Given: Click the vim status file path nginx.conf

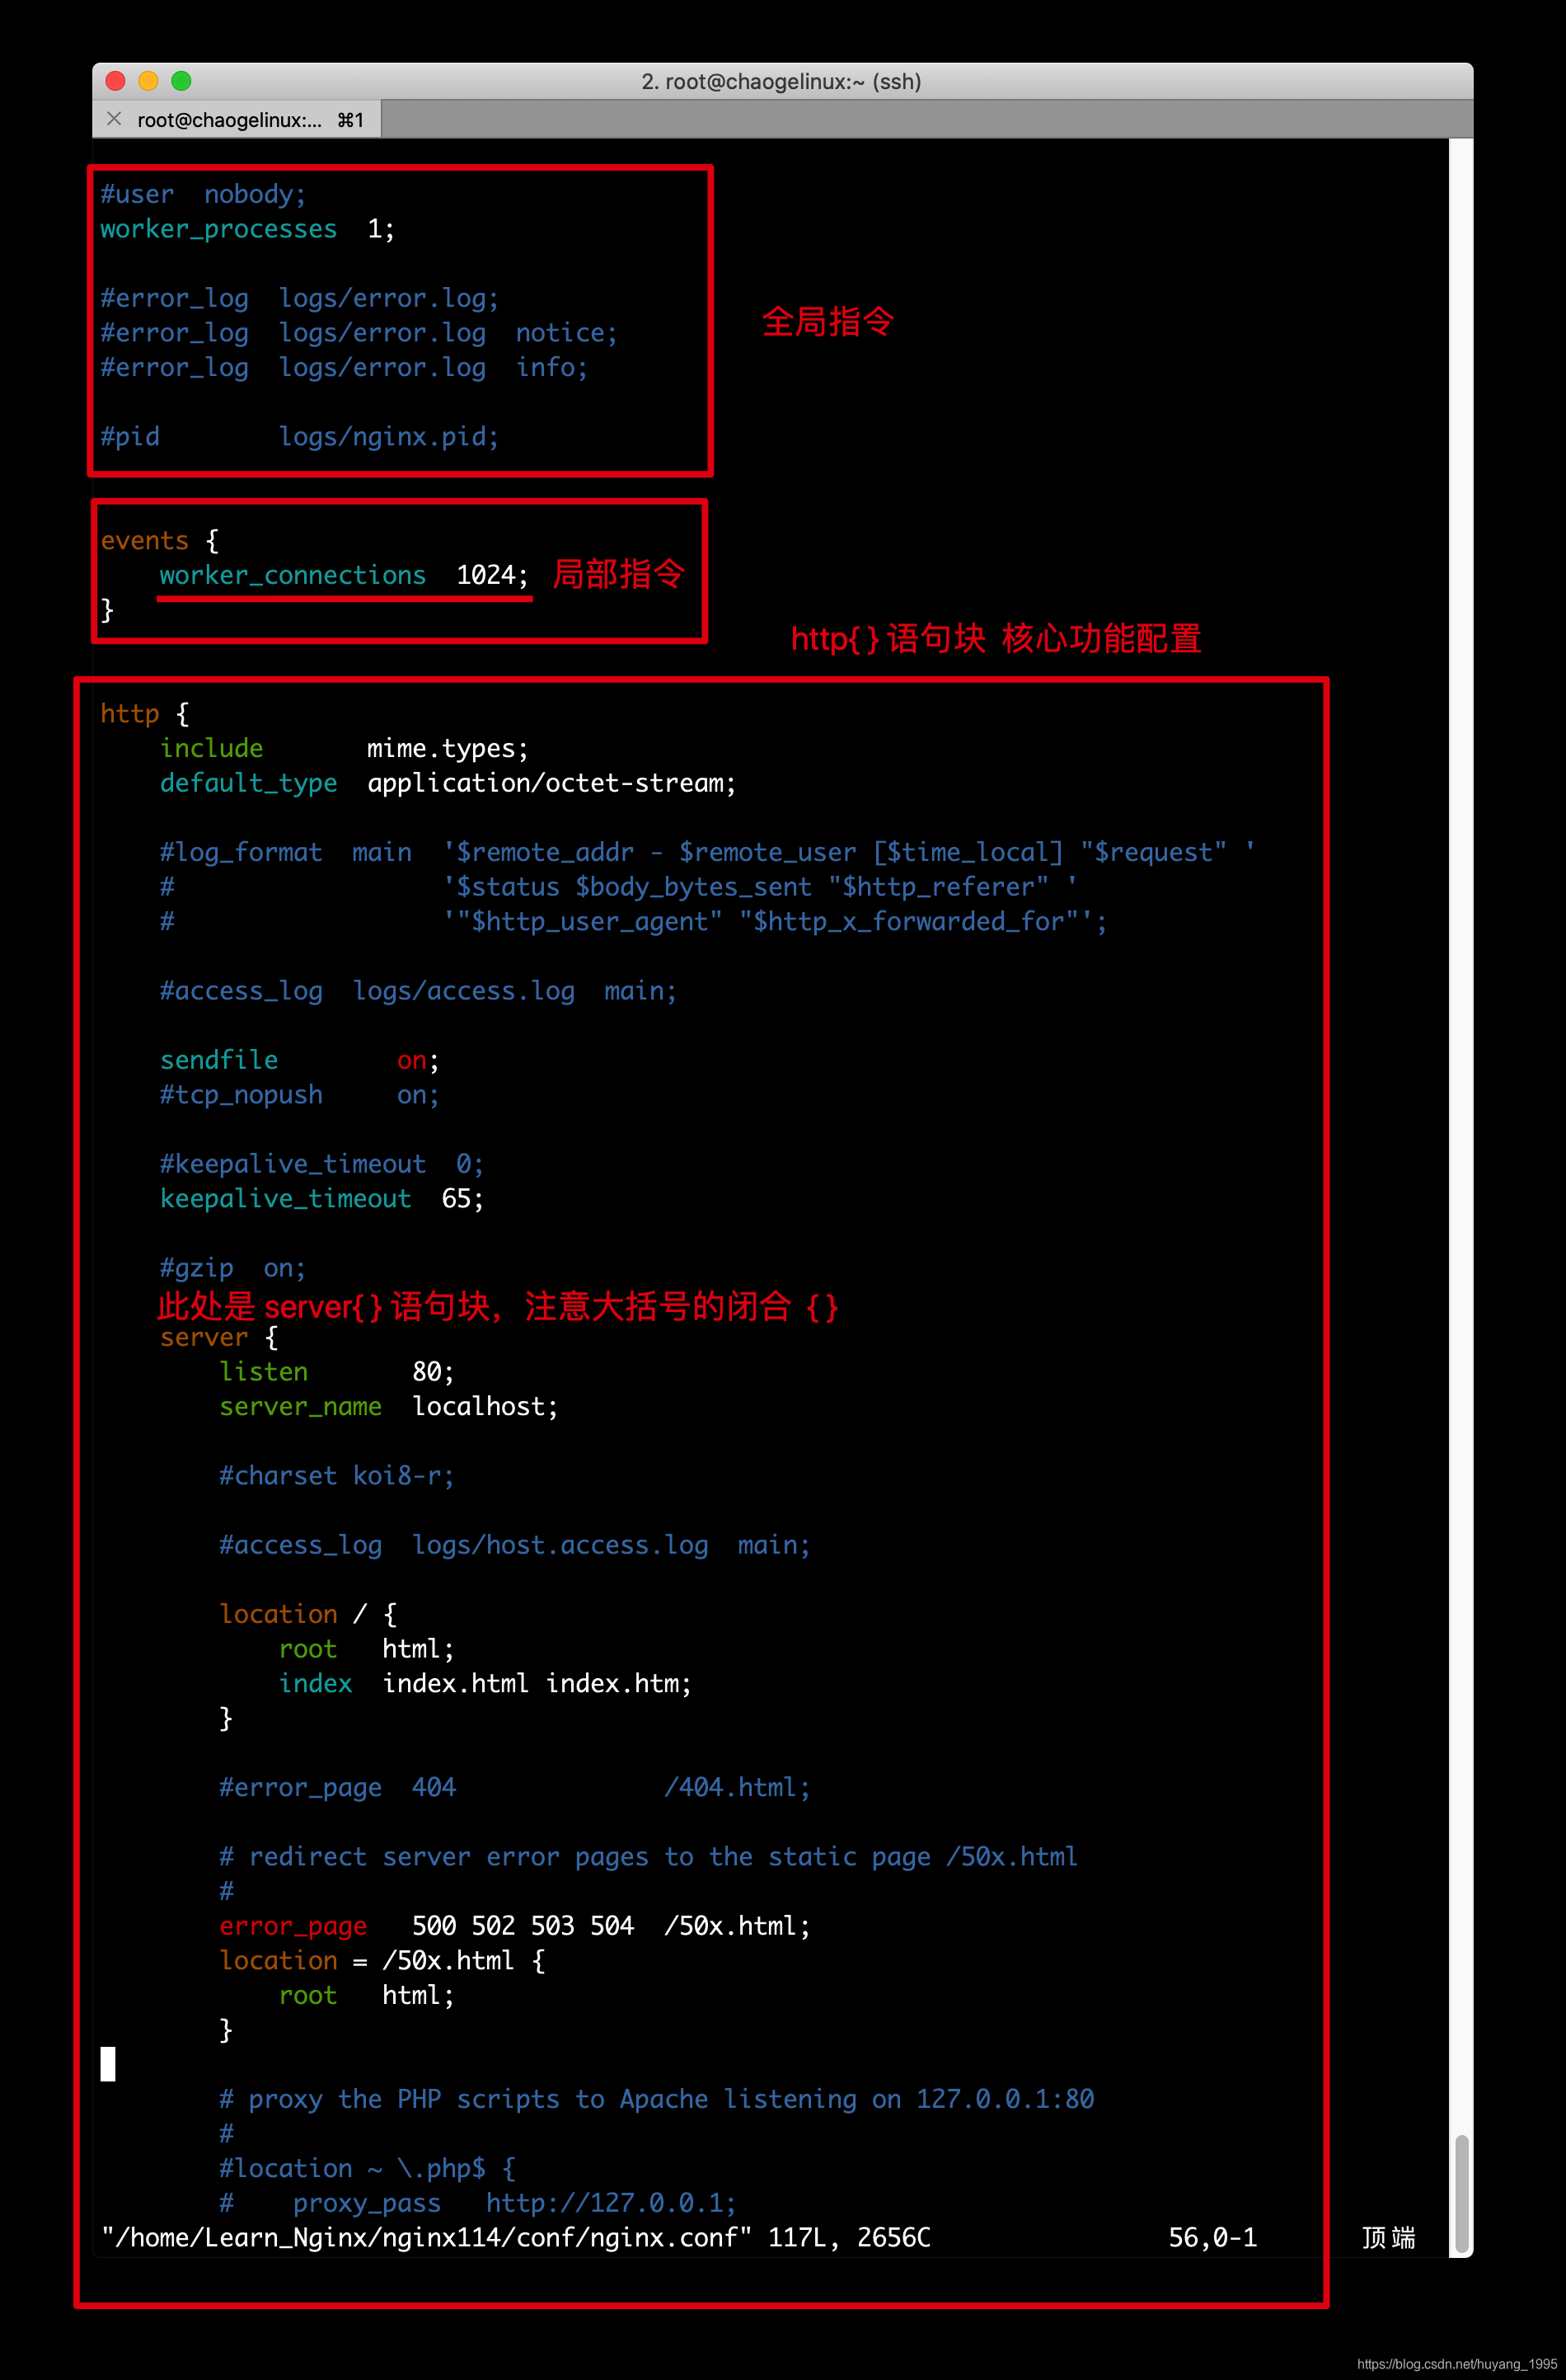Looking at the screenshot, I should [x=427, y=2238].
